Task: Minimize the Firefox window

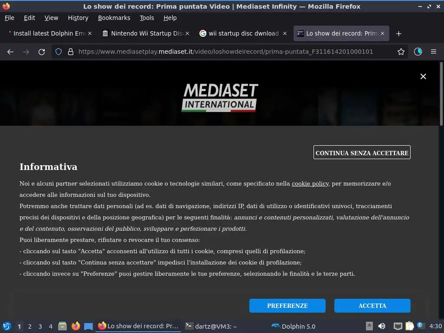Action: tap(420, 6)
